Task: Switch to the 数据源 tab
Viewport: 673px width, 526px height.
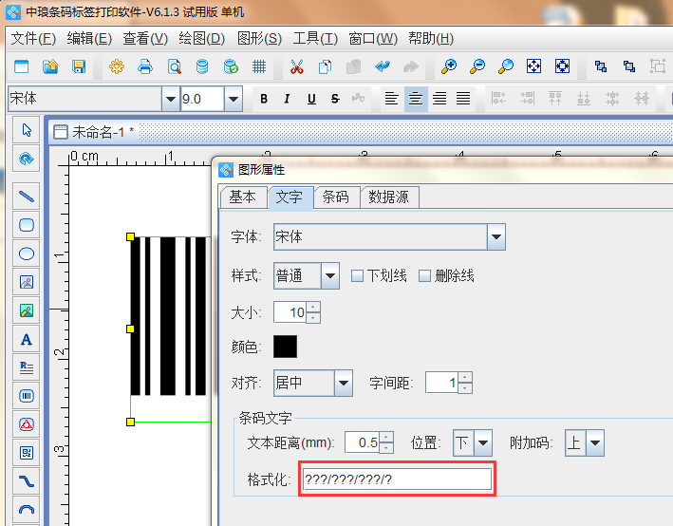Action: coord(388,197)
